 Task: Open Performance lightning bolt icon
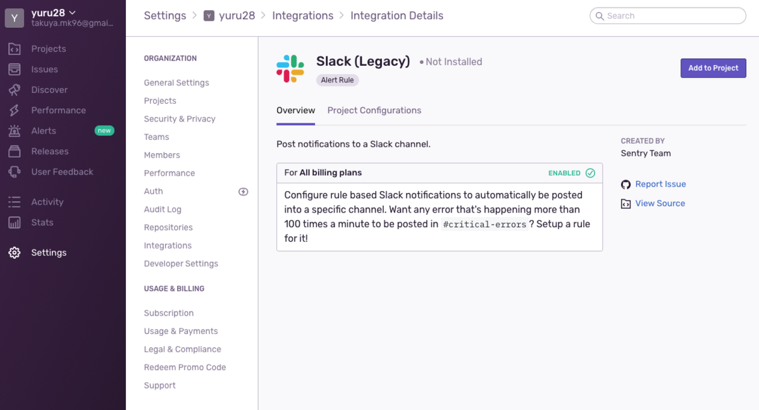pos(14,110)
